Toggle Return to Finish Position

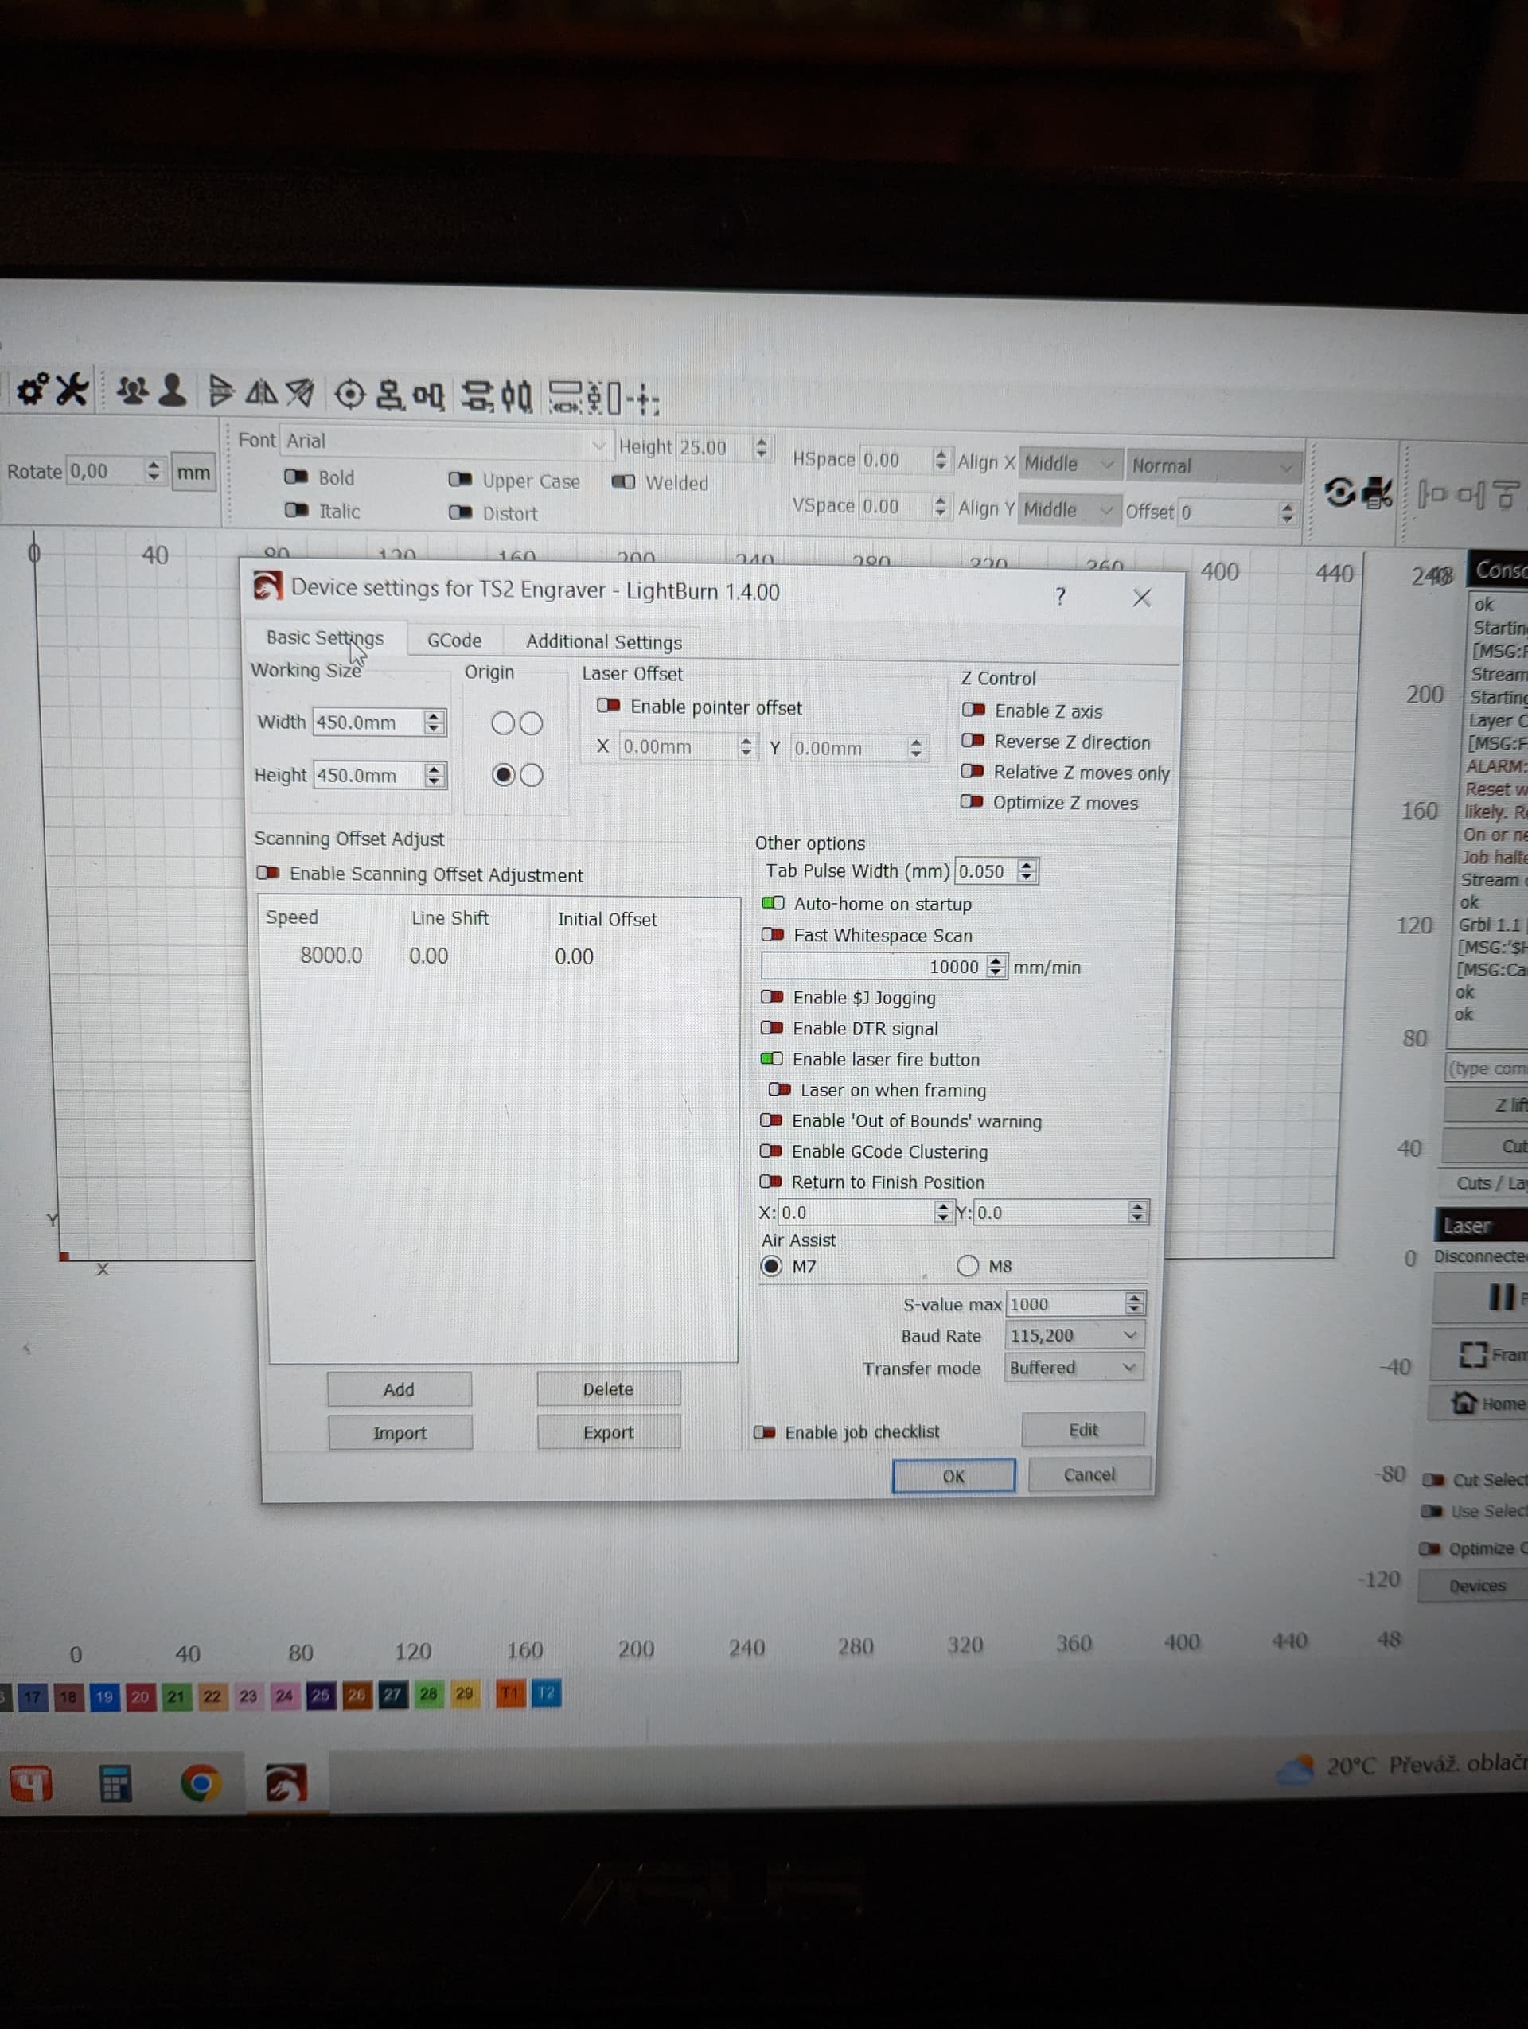click(x=770, y=1182)
